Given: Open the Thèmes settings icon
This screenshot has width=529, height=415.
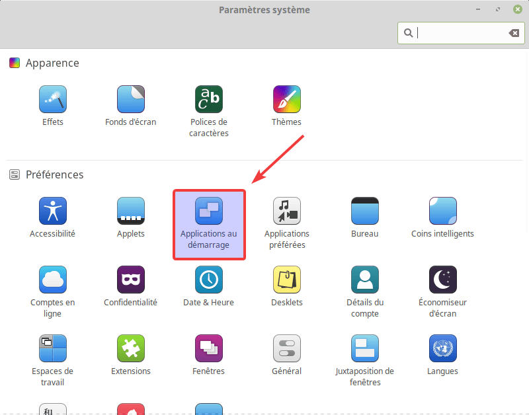Looking at the screenshot, I should (x=287, y=99).
